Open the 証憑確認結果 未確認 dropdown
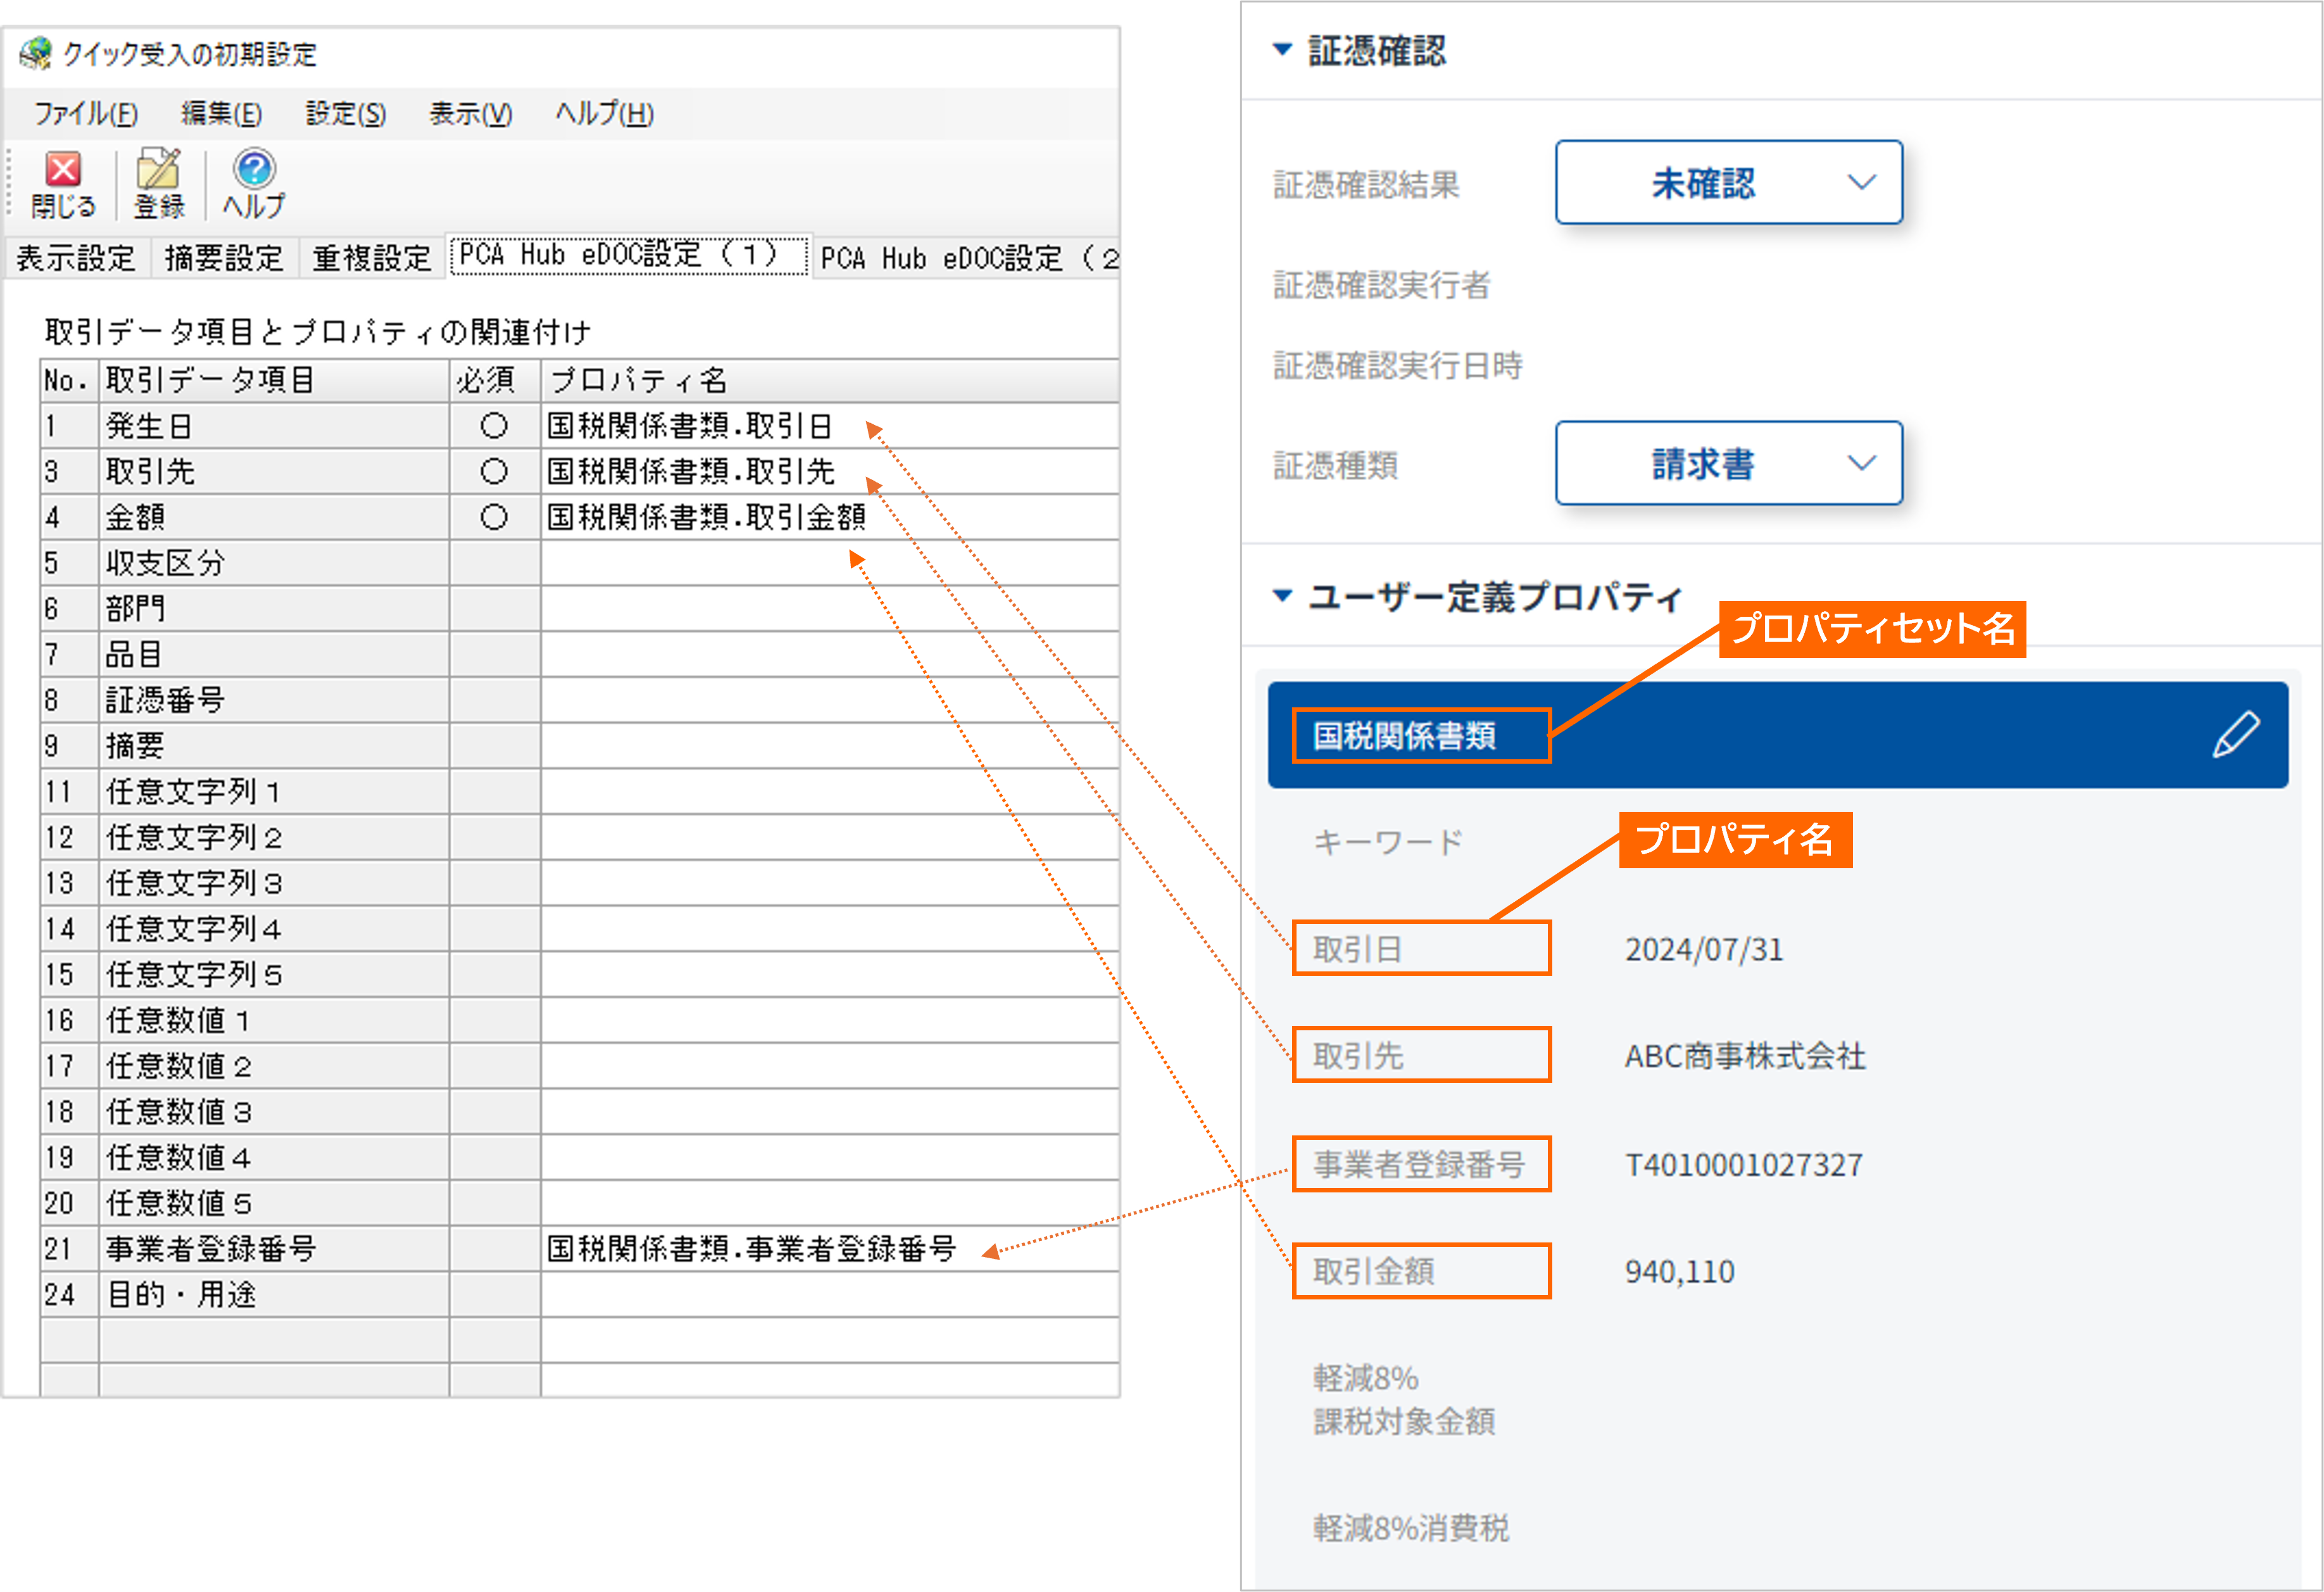 1728,183
